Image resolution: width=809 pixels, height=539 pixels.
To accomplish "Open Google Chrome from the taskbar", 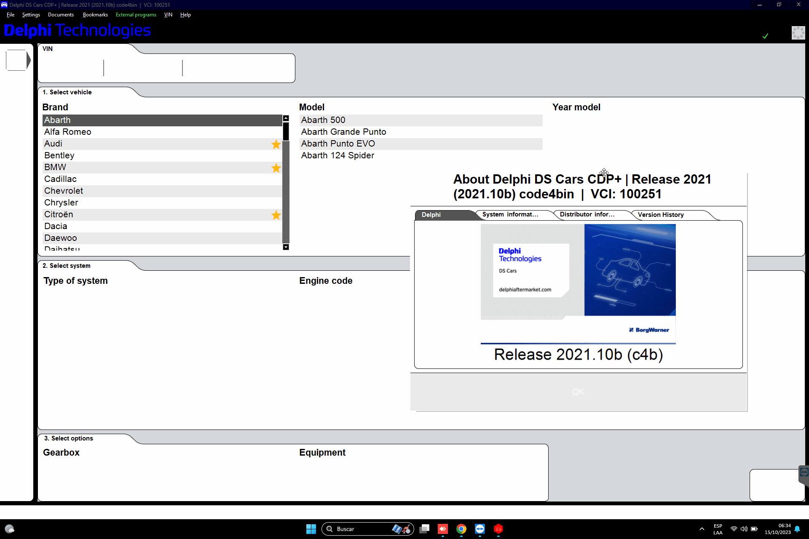I will (x=461, y=529).
